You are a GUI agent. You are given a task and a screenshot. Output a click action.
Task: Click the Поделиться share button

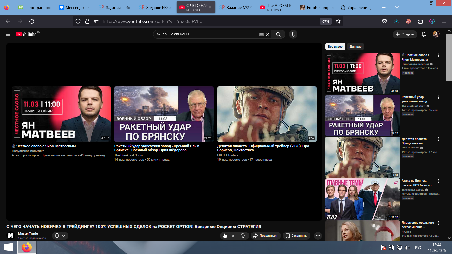coord(266,236)
